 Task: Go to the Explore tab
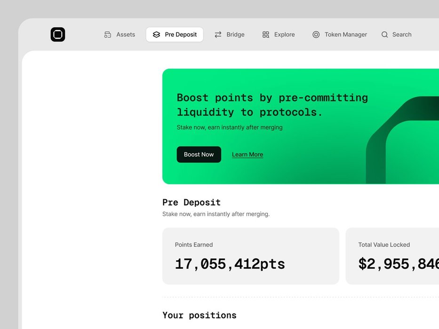[284, 34]
